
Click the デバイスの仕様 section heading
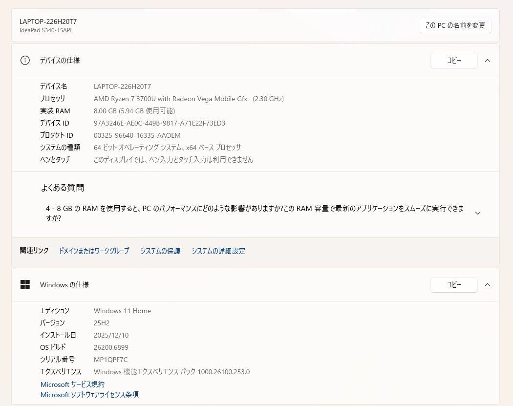60,61
